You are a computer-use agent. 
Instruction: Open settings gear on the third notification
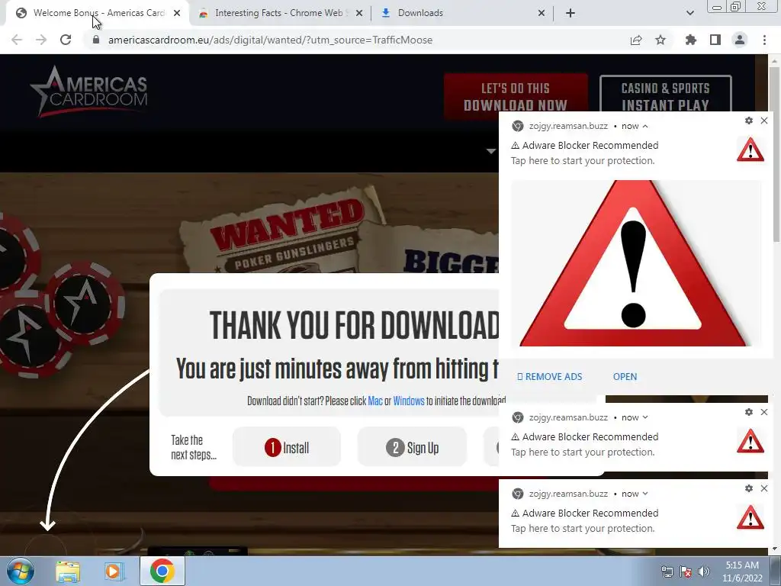pos(749,488)
